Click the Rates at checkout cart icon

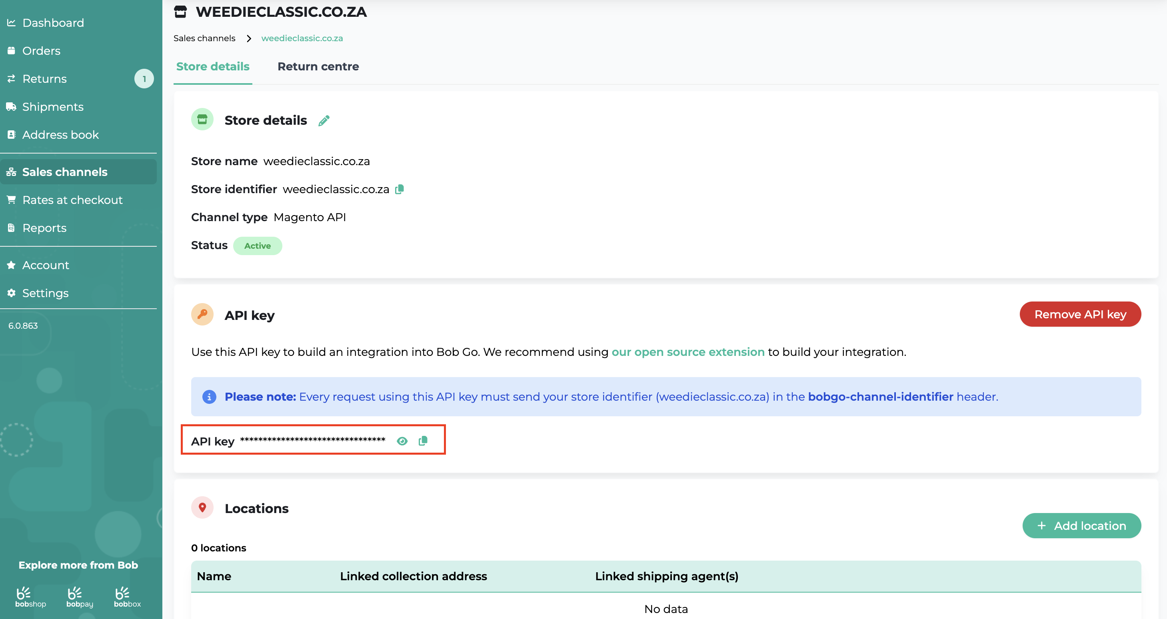point(11,200)
